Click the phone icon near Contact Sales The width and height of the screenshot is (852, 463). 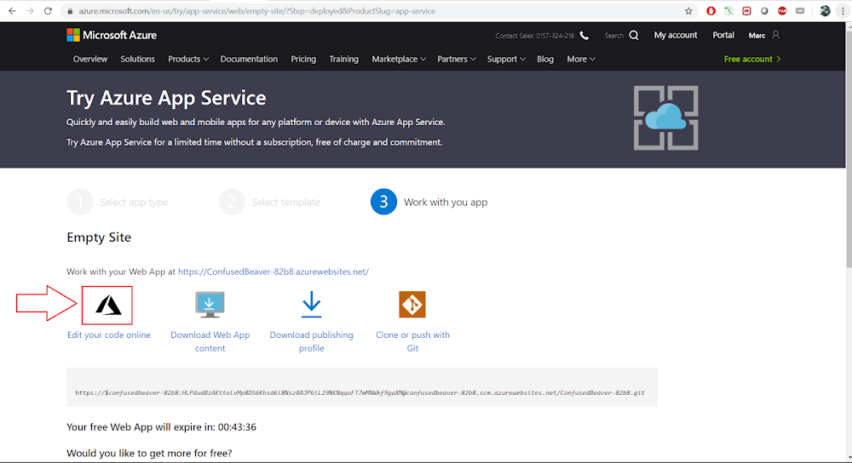point(584,35)
